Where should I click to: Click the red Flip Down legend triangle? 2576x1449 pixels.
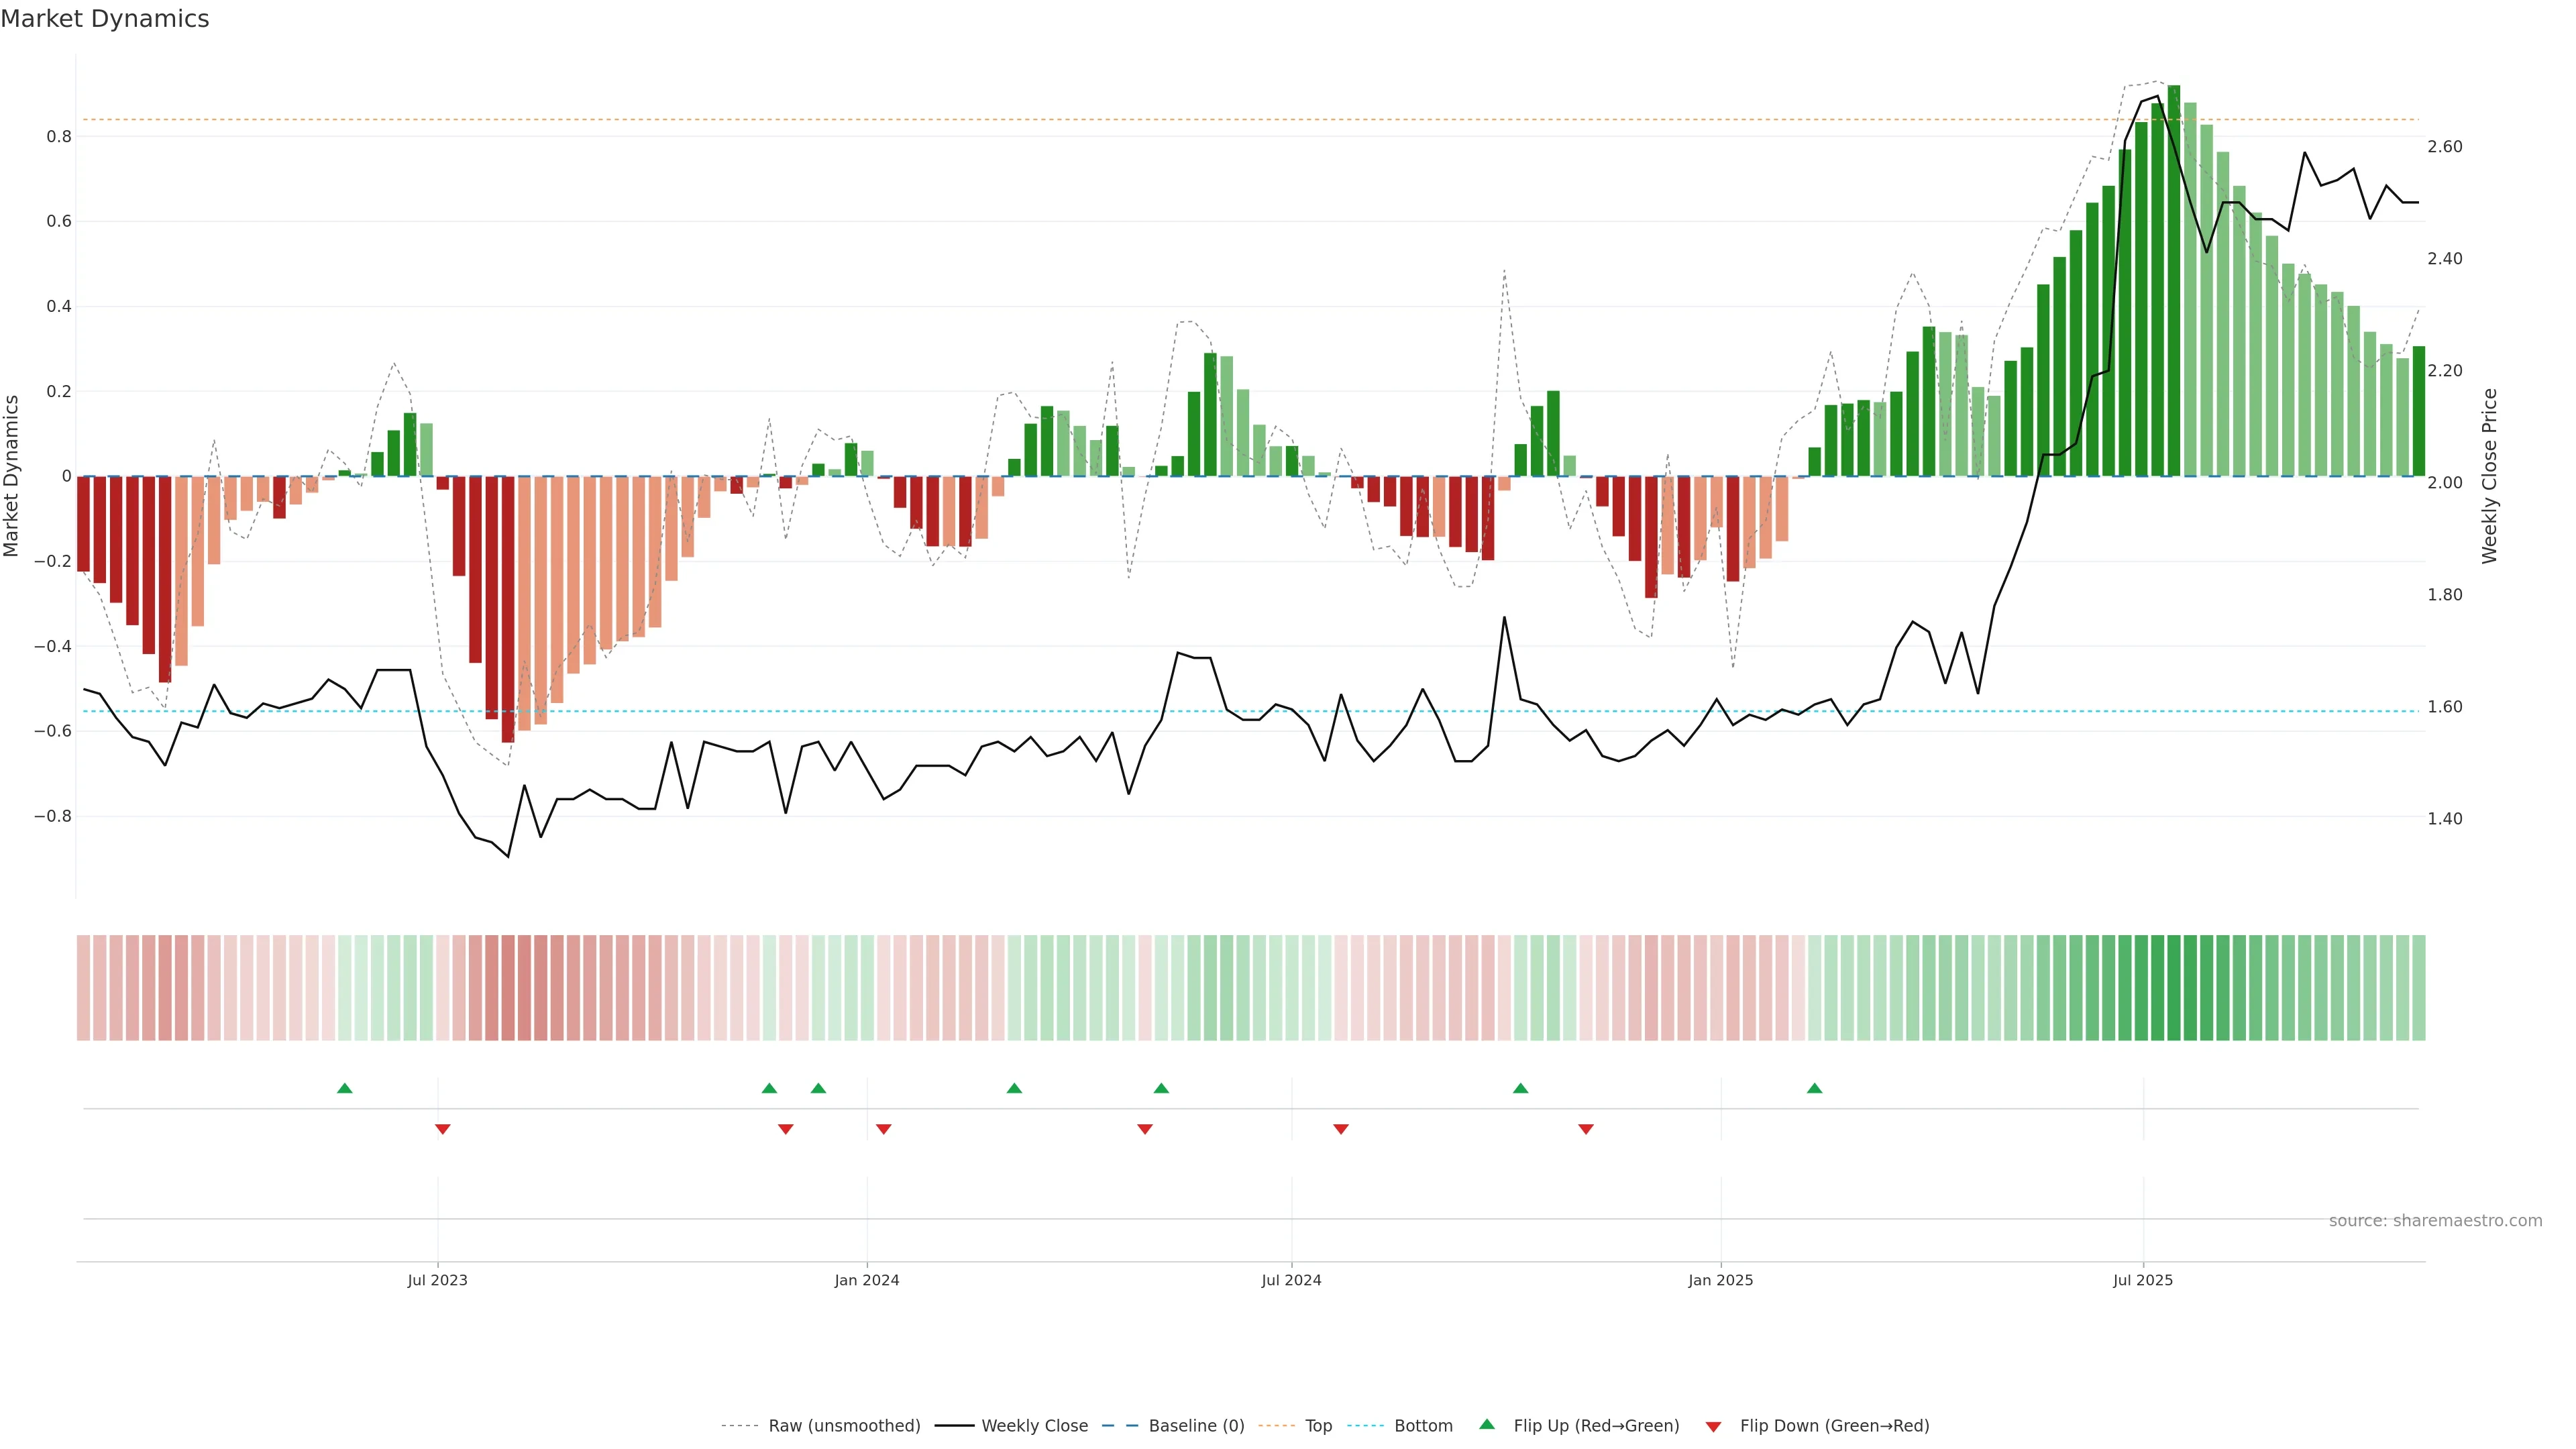(1713, 1426)
